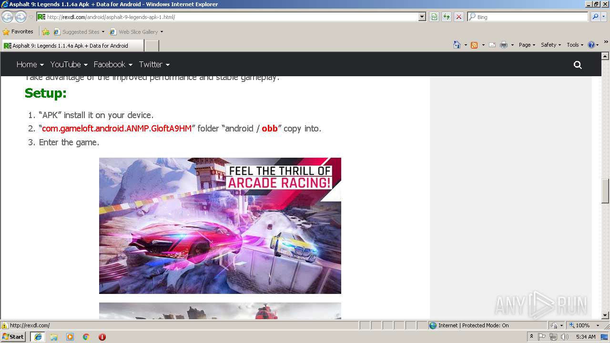
Task: Click the scroll up arrow
Action: coord(605,56)
